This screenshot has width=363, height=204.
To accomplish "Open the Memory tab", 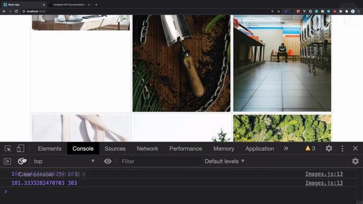I will coord(223,148).
